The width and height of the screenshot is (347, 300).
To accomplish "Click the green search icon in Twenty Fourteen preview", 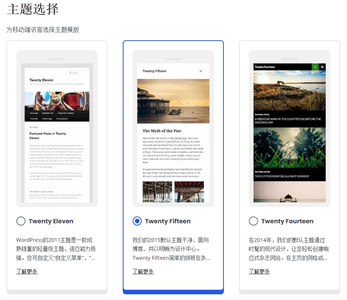I will (315, 67).
